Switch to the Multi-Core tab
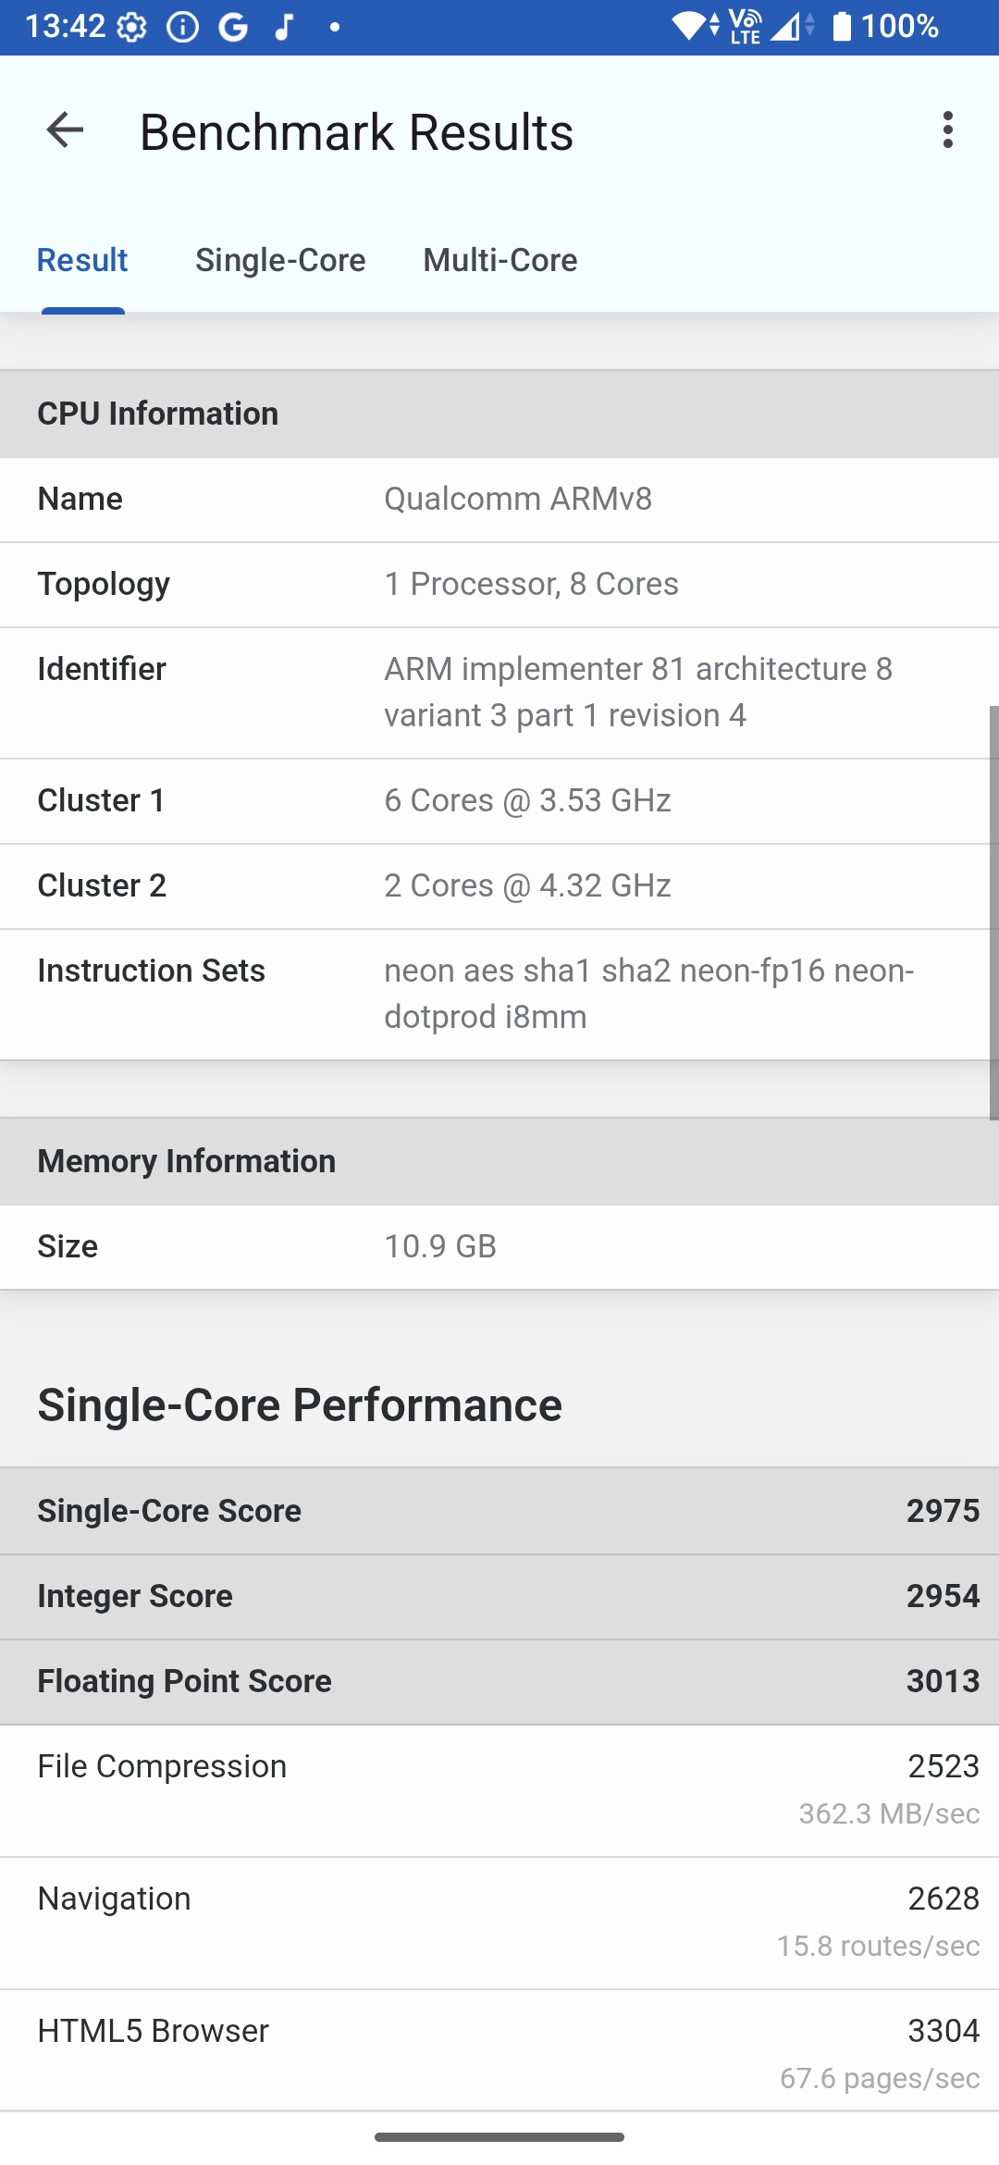The width and height of the screenshot is (999, 2165). coord(500,261)
